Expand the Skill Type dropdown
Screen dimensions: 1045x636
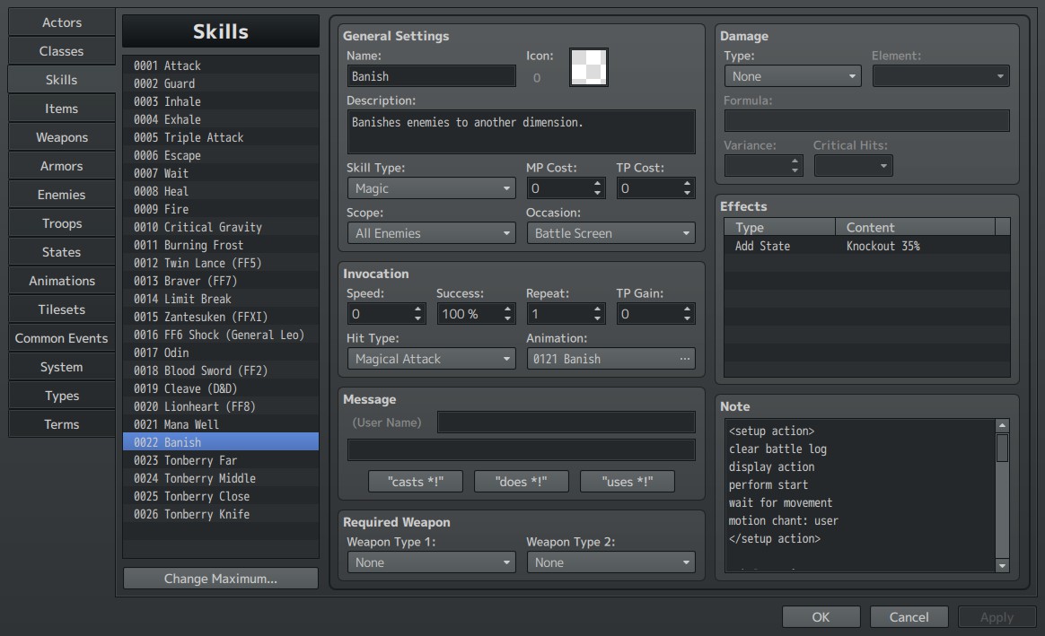431,188
